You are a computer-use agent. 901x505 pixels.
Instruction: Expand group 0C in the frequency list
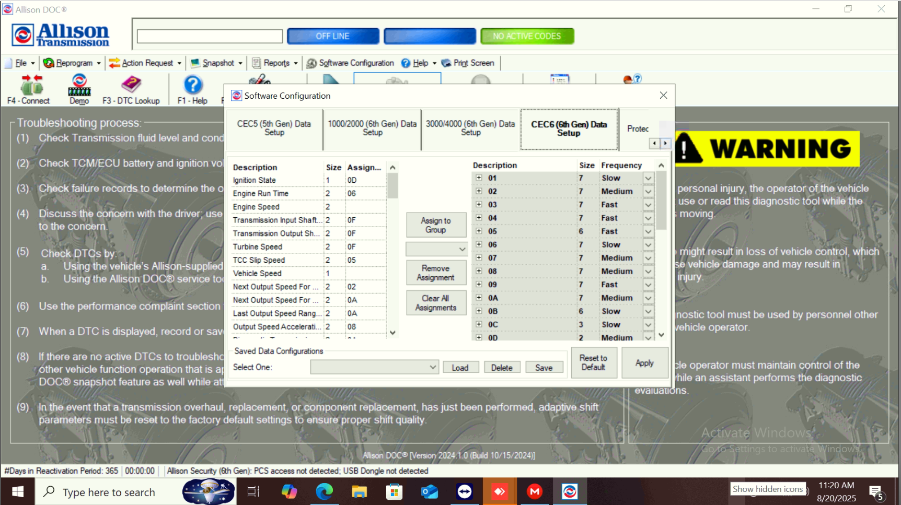point(479,324)
